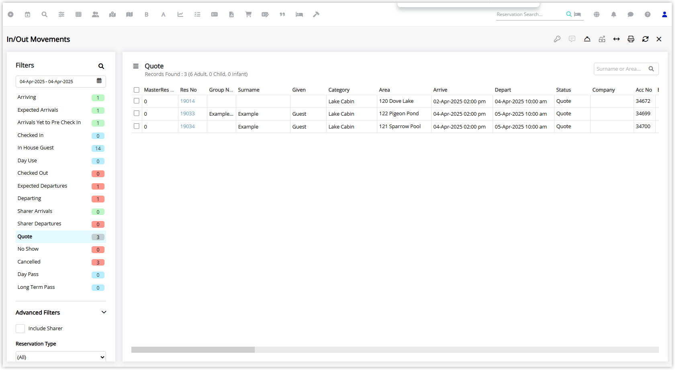Open the hammer maintenance icon
The image size is (675, 370).
point(316,14)
